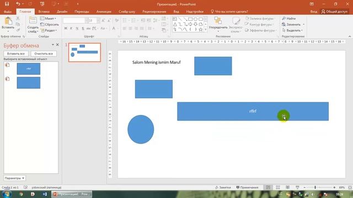
Task: Collapse the ribbon with the chevron
Action: (349, 36)
